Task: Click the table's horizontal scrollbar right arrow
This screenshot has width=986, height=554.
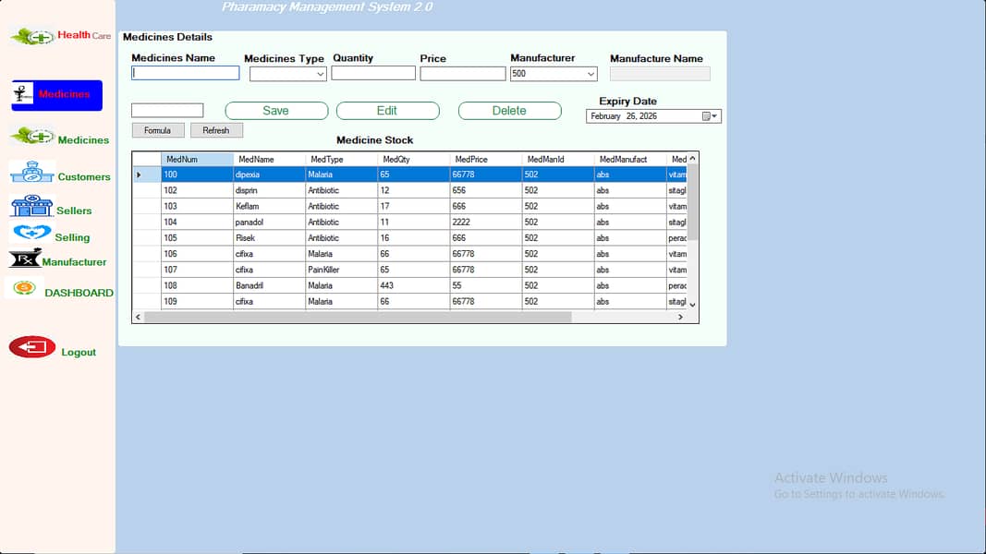Action: (x=680, y=317)
